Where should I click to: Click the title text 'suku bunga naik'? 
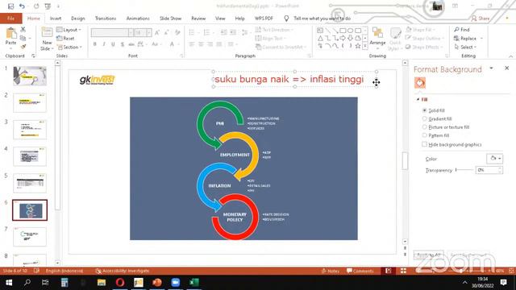252,79
